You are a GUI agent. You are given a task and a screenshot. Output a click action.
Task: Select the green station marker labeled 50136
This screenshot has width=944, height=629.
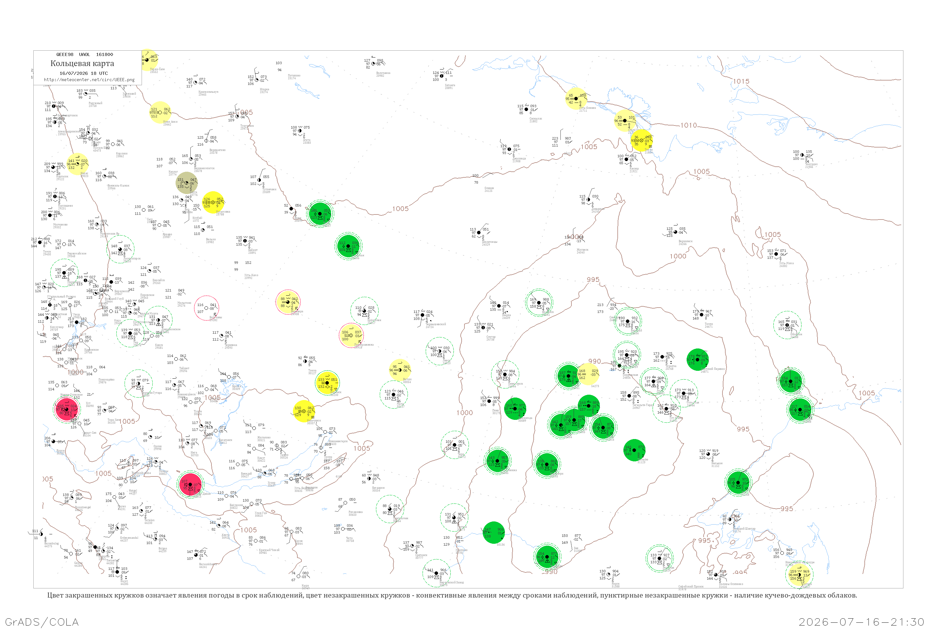(x=493, y=533)
